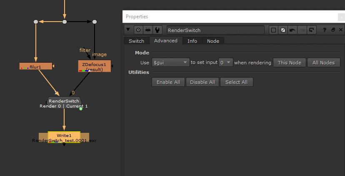This screenshot has width=345, height=176.
Task: Select the Advanced tab
Action: 166,41
